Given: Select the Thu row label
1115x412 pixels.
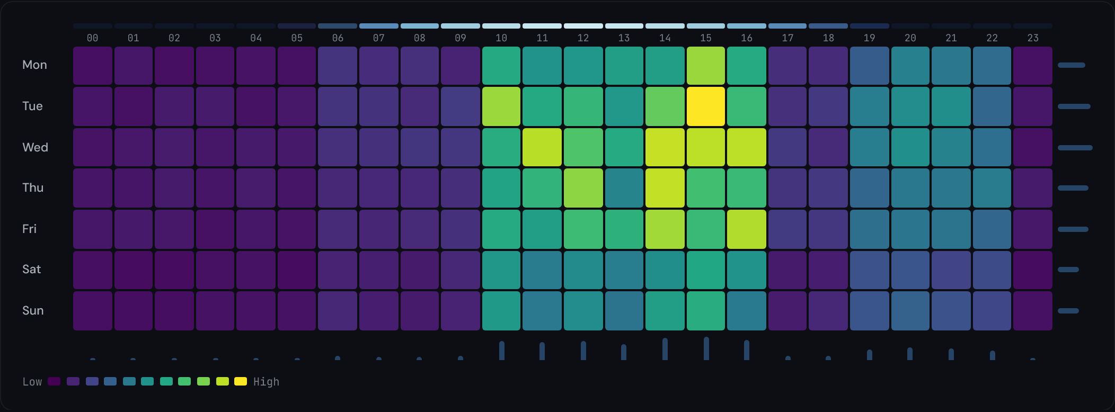Looking at the screenshot, I should [33, 187].
